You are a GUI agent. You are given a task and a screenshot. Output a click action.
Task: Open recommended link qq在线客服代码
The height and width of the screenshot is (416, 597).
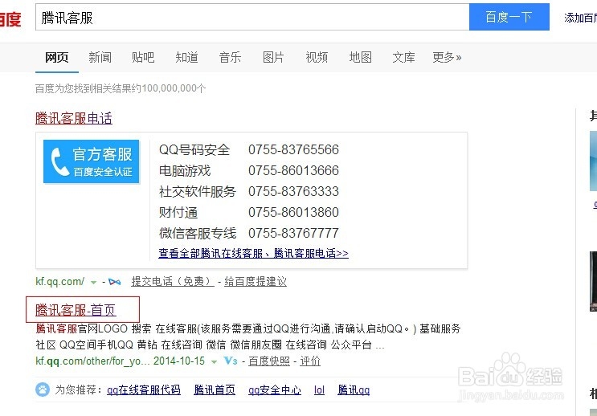coord(144,389)
